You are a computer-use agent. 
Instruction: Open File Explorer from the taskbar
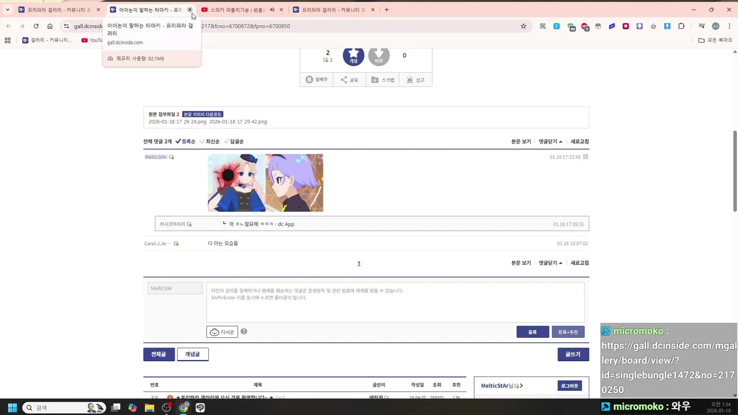click(x=149, y=408)
